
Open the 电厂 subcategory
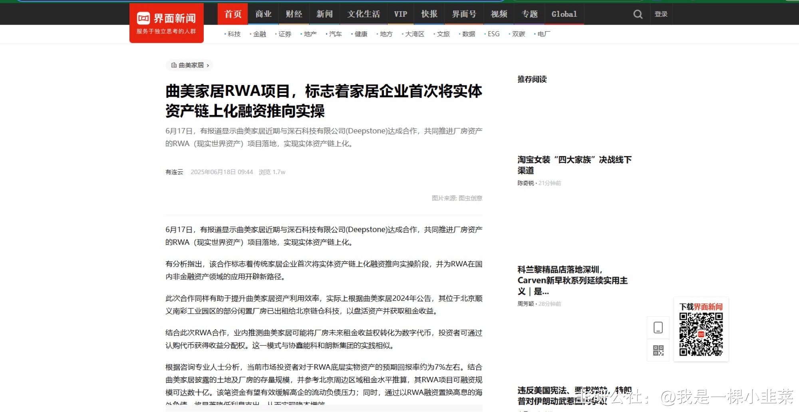tap(543, 34)
